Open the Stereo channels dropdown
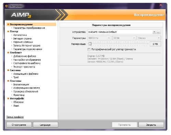The height and width of the screenshot is (135, 171). pyautogui.click(x=149, y=38)
